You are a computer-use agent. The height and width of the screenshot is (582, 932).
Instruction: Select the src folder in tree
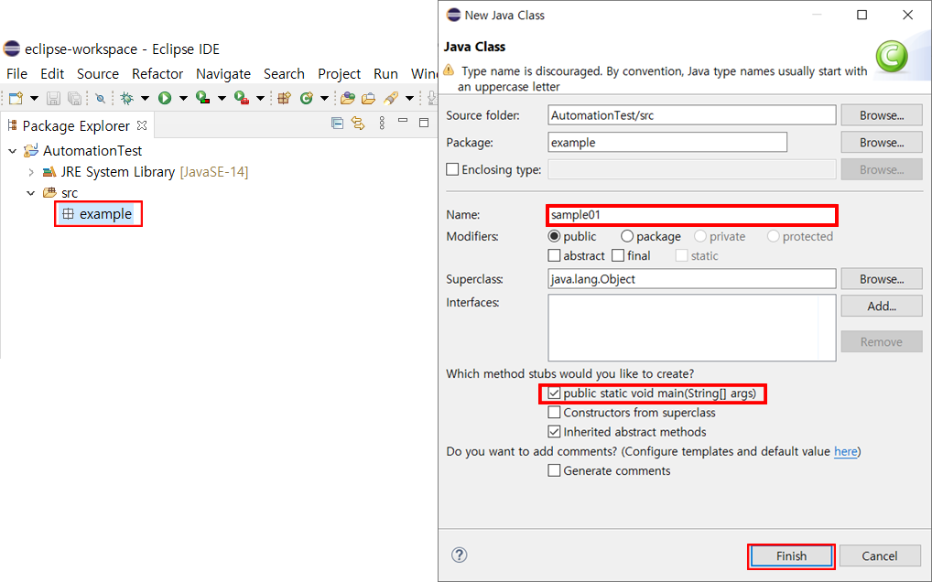[x=60, y=193]
